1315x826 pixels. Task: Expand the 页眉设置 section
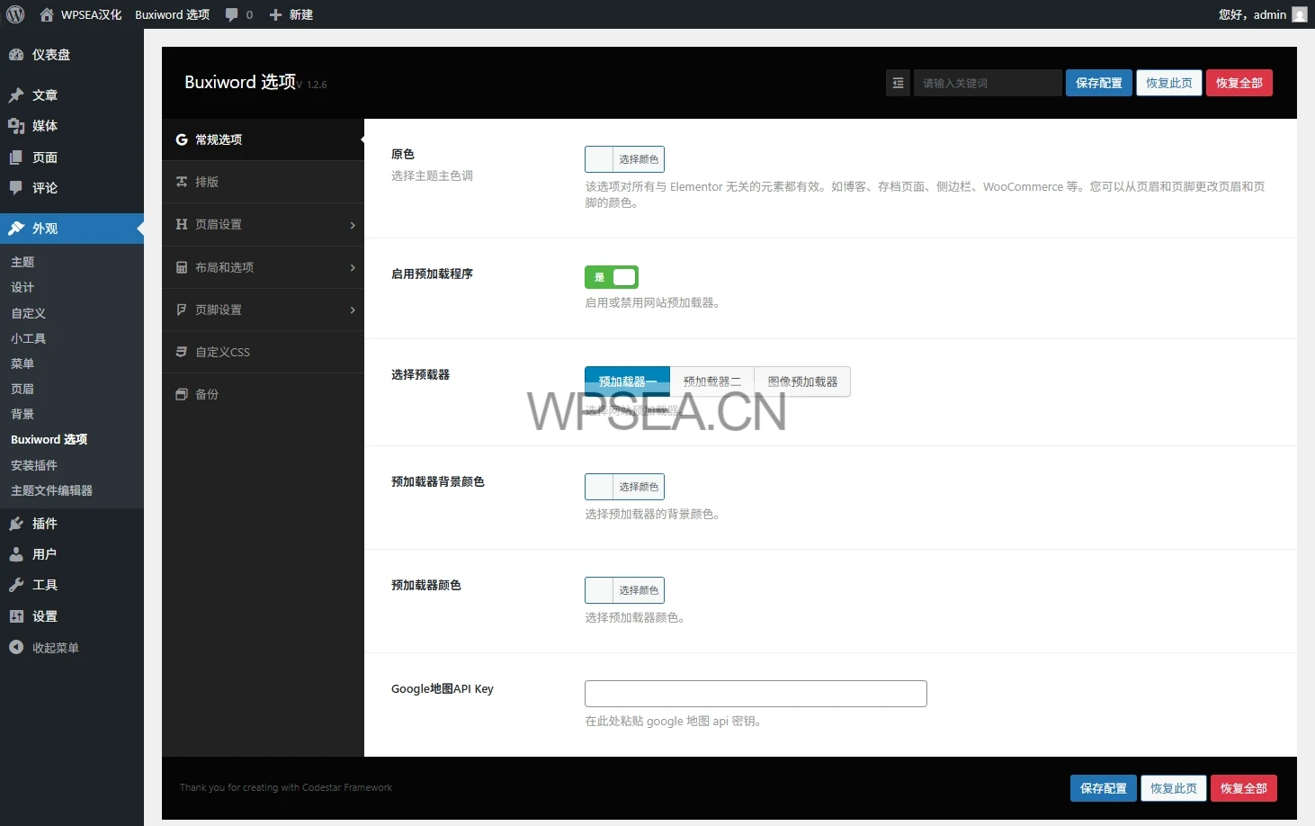click(263, 224)
